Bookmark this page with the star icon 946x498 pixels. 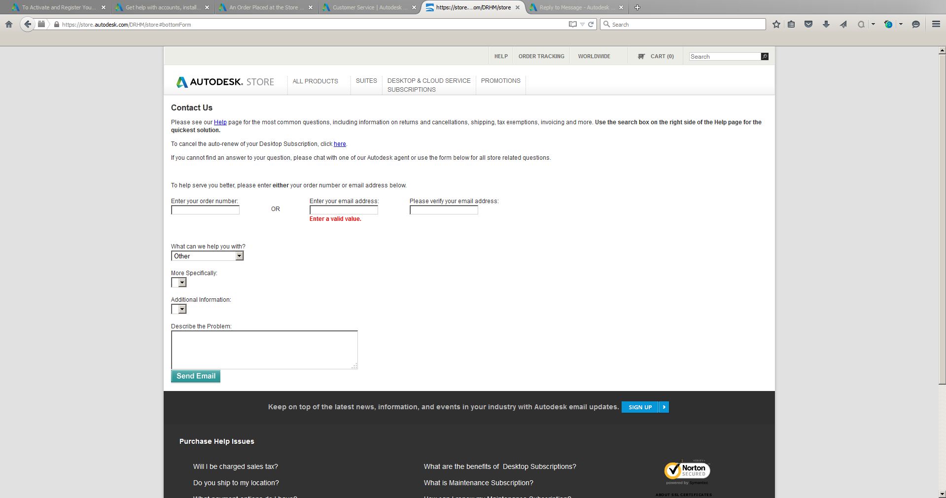776,24
